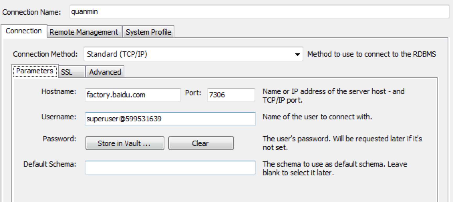This screenshot has height=202, width=453.
Task: Click the Port field showing 7306
Action: [231, 95]
